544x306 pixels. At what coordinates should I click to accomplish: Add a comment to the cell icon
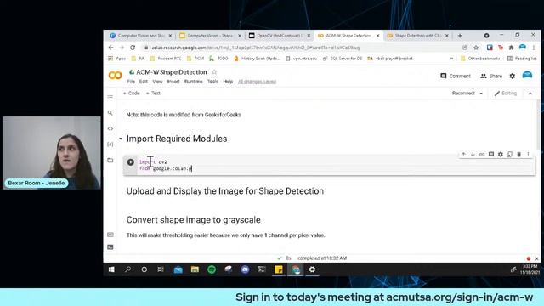tap(491, 155)
